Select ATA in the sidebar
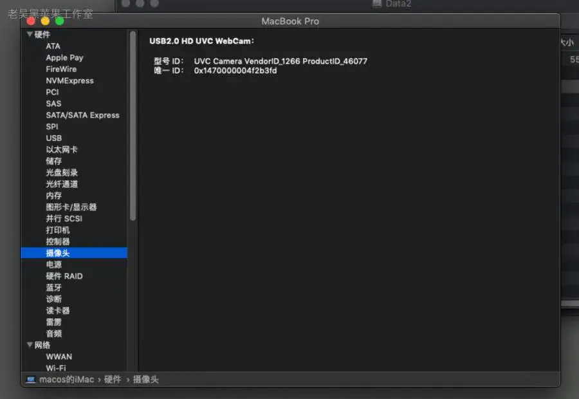Image resolution: width=579 pixels, height=399 pixels. tap(53, 46)
